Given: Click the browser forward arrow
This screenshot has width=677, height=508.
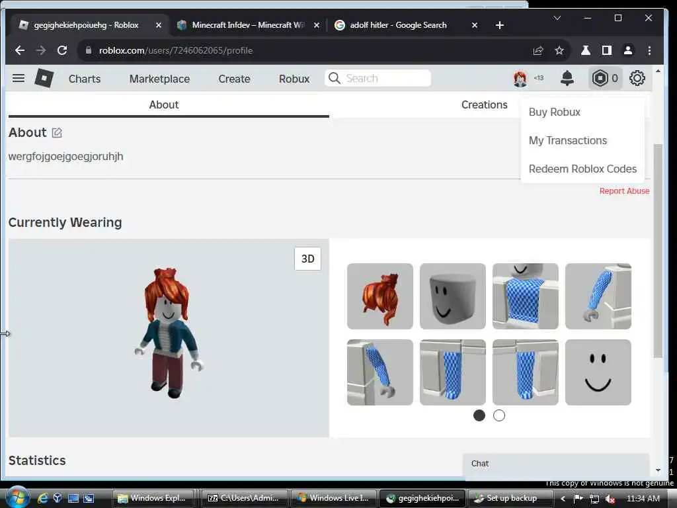Looking at the screenshot, I should tap(41, 50).
